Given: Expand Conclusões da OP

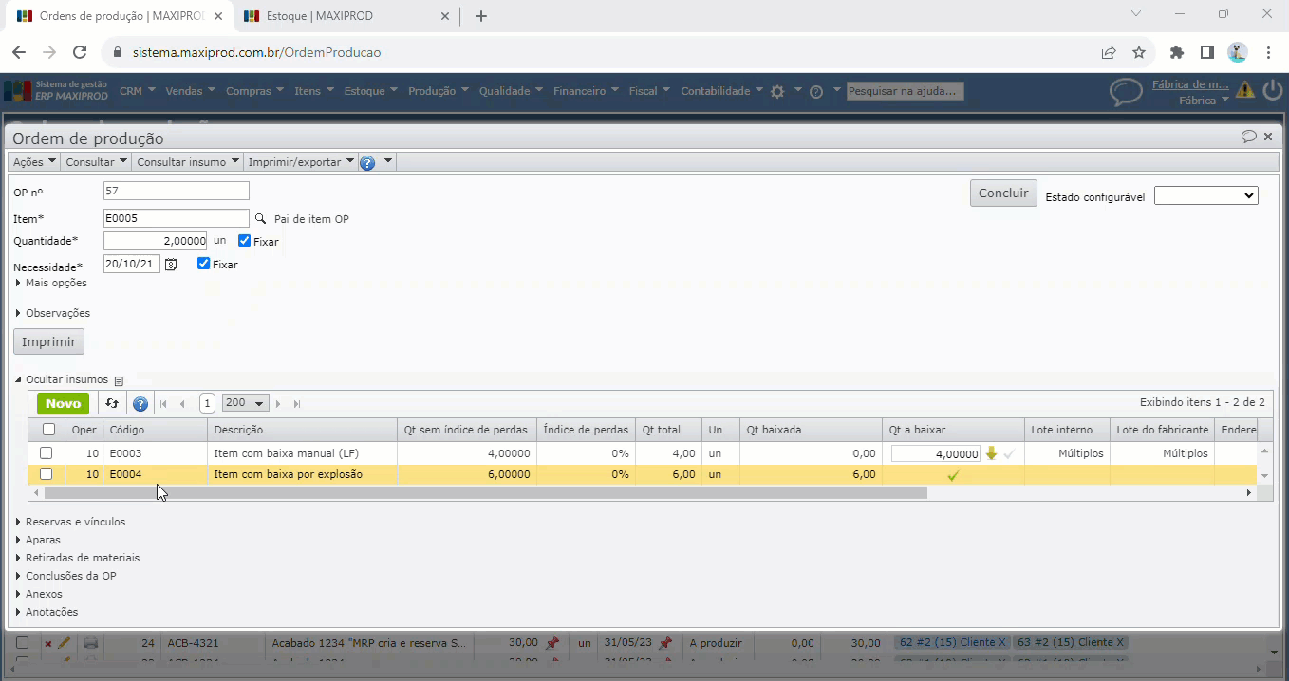Looking at the screenshot, I should (x=65, y=576).
